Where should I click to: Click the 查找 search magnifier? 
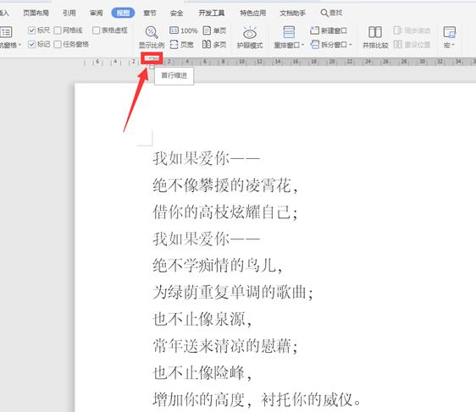[x=324, y=13]
